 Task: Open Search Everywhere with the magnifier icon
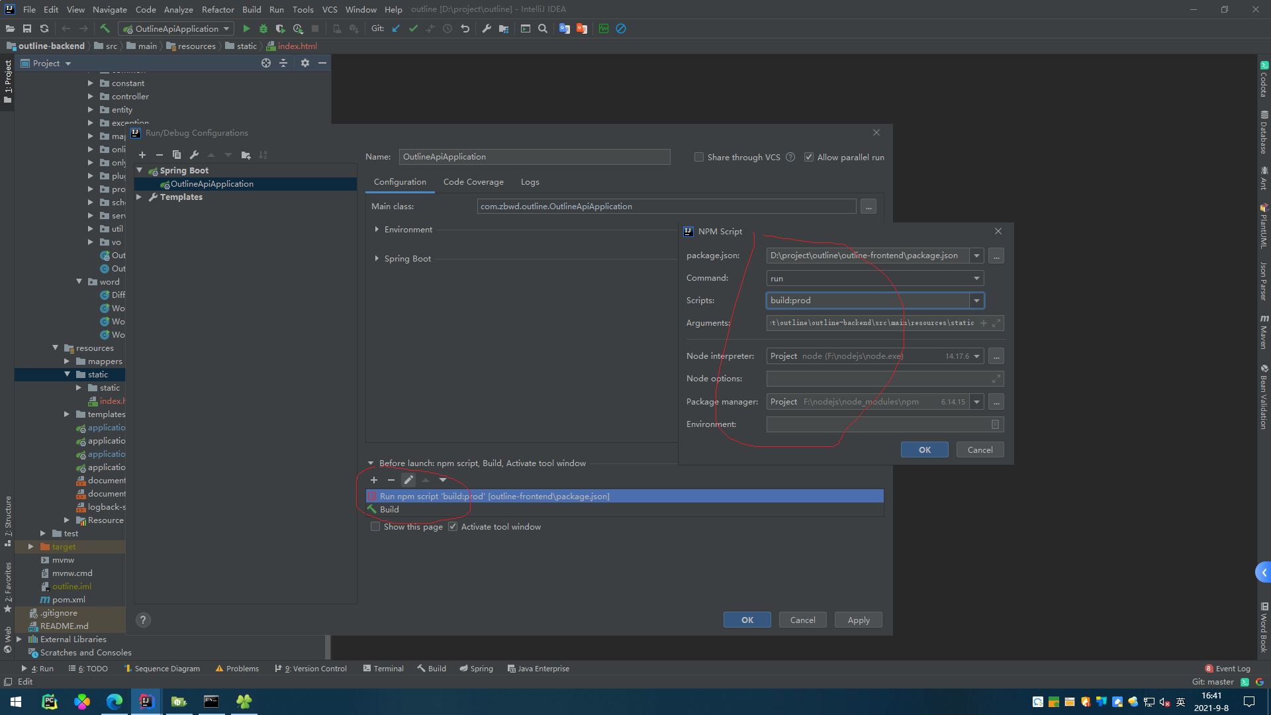coord(543,29)
